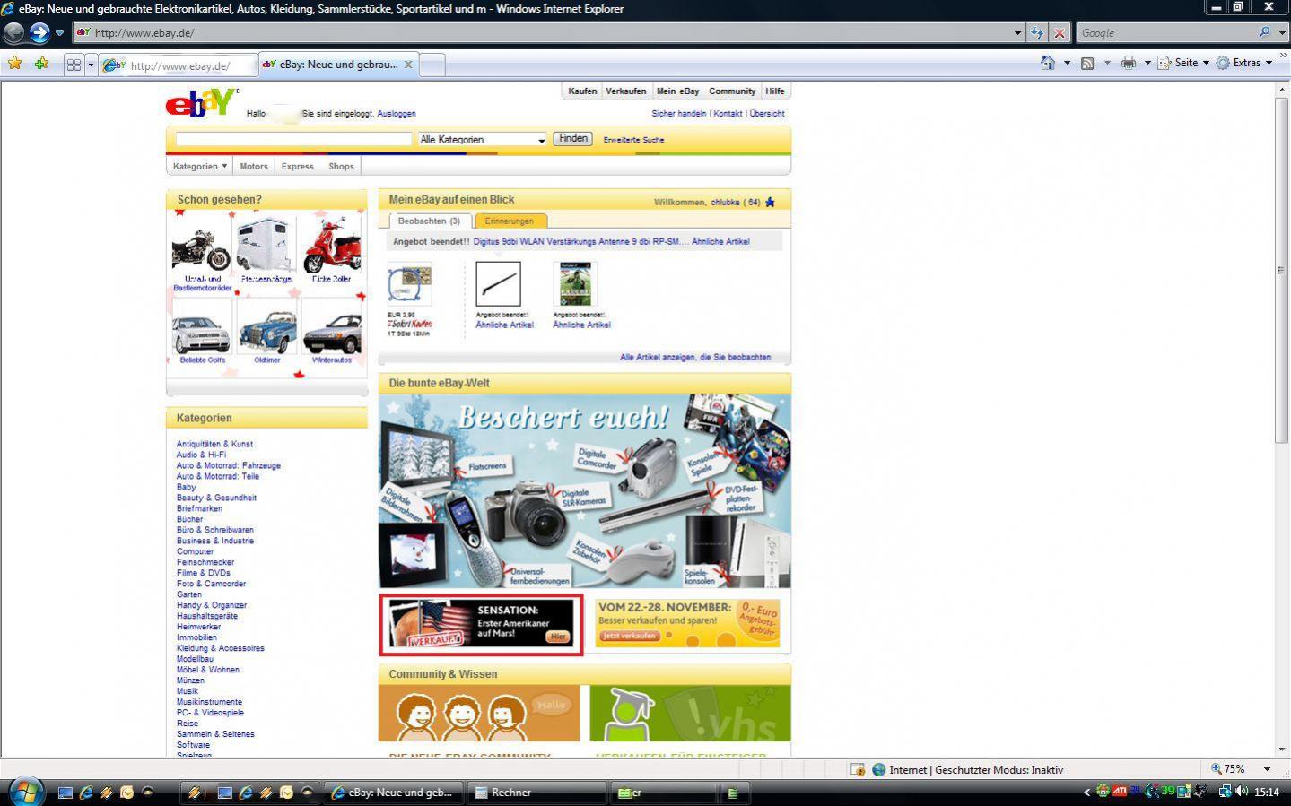Open the Antiquitäten & Kunst category
Image resolution: width=1291 pixels, height=806 pixels.
pyautogui.click(x=214, y=444)
